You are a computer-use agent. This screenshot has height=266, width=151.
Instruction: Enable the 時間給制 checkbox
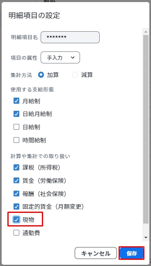click(16, 140)
